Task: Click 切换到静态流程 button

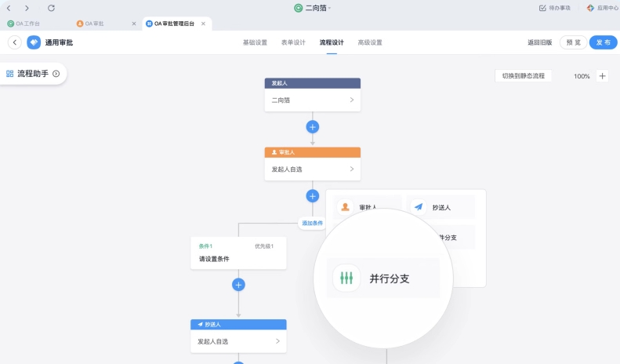Action: (x=523, y=76)
